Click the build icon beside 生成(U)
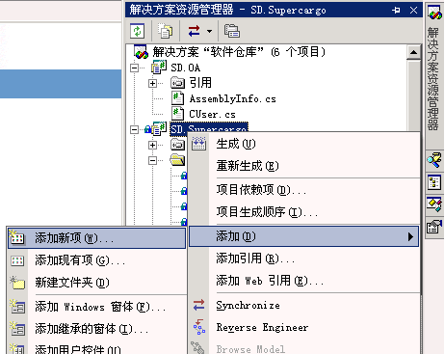Image resolution: width=445 pixels, height=354 pixels. click(x=199, y=144)
